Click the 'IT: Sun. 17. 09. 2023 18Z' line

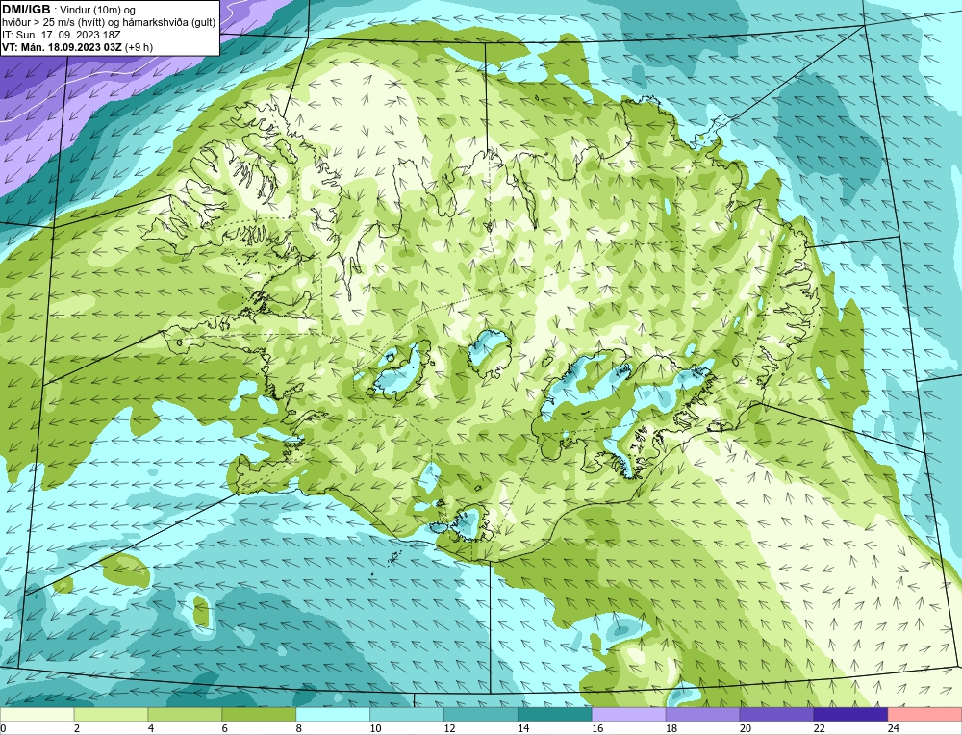pyautogui.click(x=62, y=35)
